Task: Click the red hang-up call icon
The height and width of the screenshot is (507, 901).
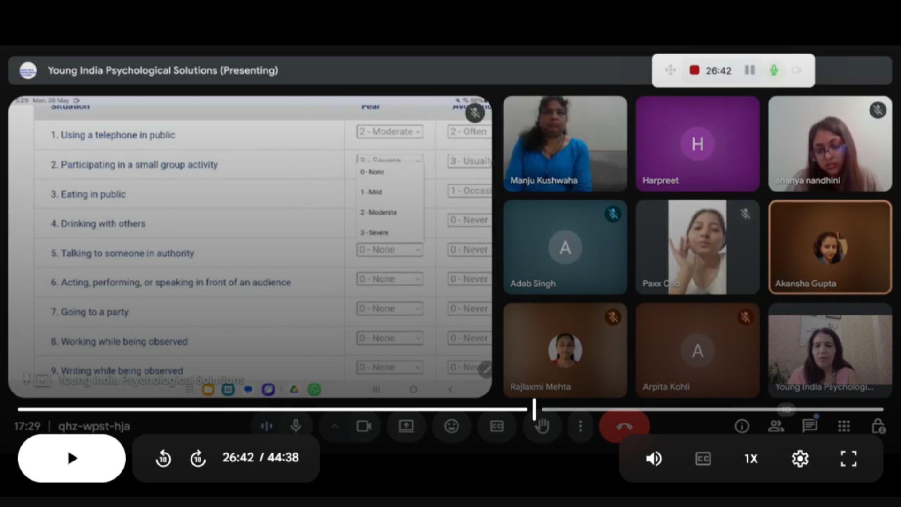Action: tap(624, 426)
